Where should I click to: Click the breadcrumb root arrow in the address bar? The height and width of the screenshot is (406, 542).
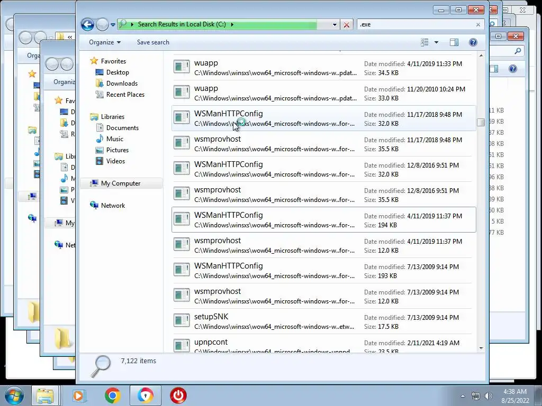pyautogui.click(x=132, y=24)
